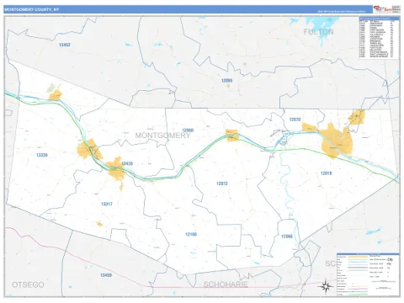This screenshot has height=303, width=404.
Task: Click ZIP code label 13459
Action: tap(106, 275)
